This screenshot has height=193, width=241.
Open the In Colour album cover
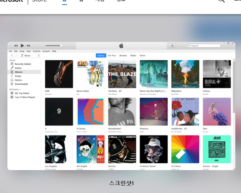pyautogui.click(x=186, y=149)
